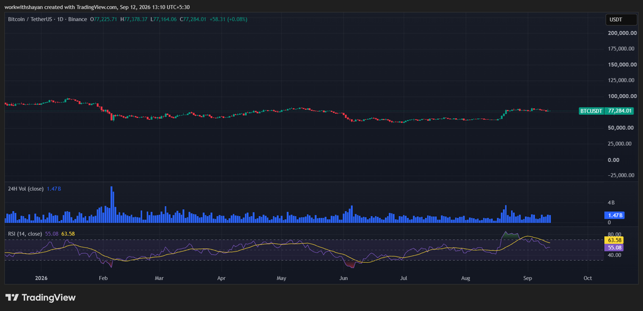Image resolution: width=643 pixels, height=311 pixels.
Task: Click the Bitcoin / TetherUS chart title
Action: tap(48, 19)
